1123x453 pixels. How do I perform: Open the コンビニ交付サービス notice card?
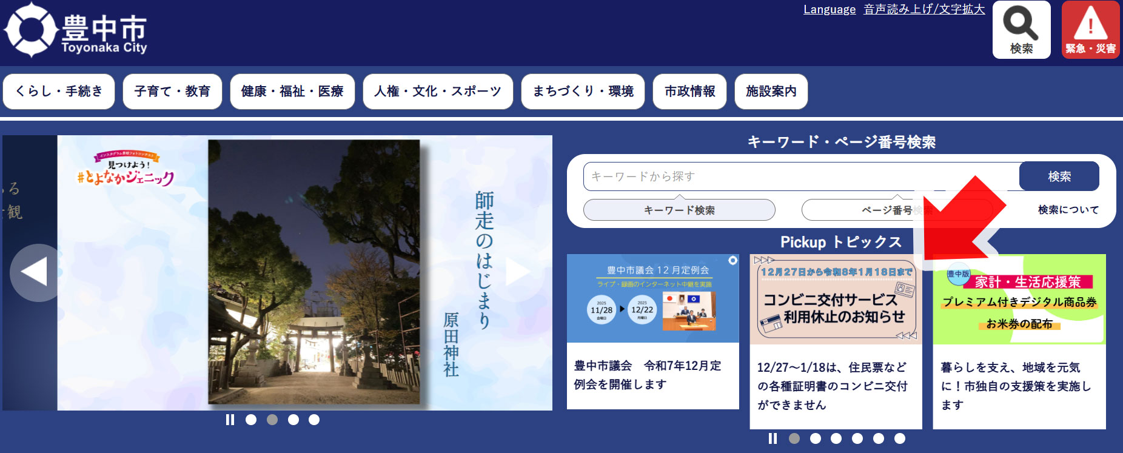tap(836, 340)
